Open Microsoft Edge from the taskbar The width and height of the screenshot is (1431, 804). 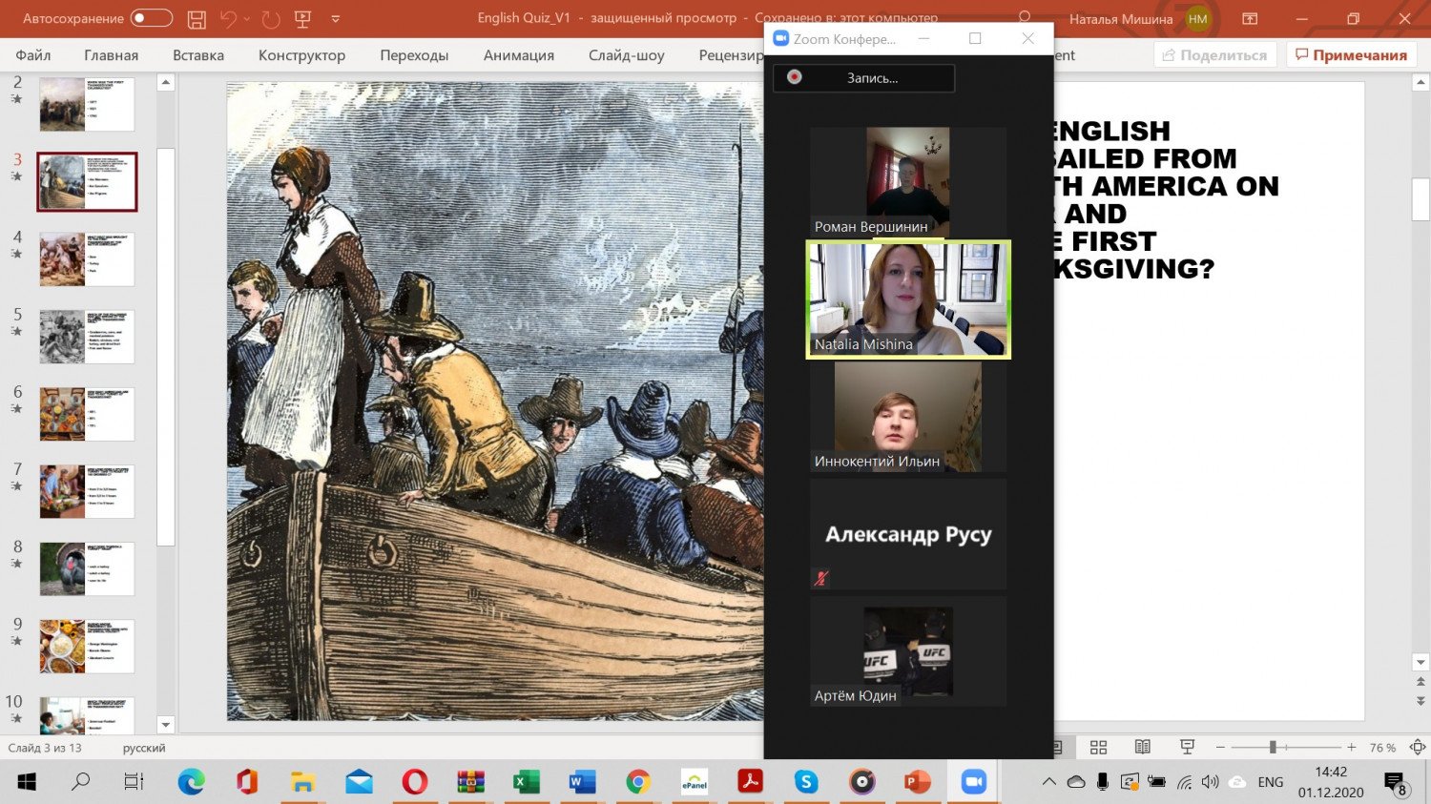click(192, 782)
